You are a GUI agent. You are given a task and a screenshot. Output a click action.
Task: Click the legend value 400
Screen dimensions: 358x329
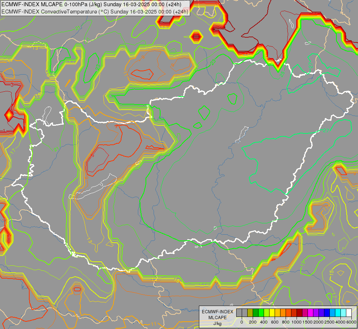pyautogui.click(x=264, y=322)
